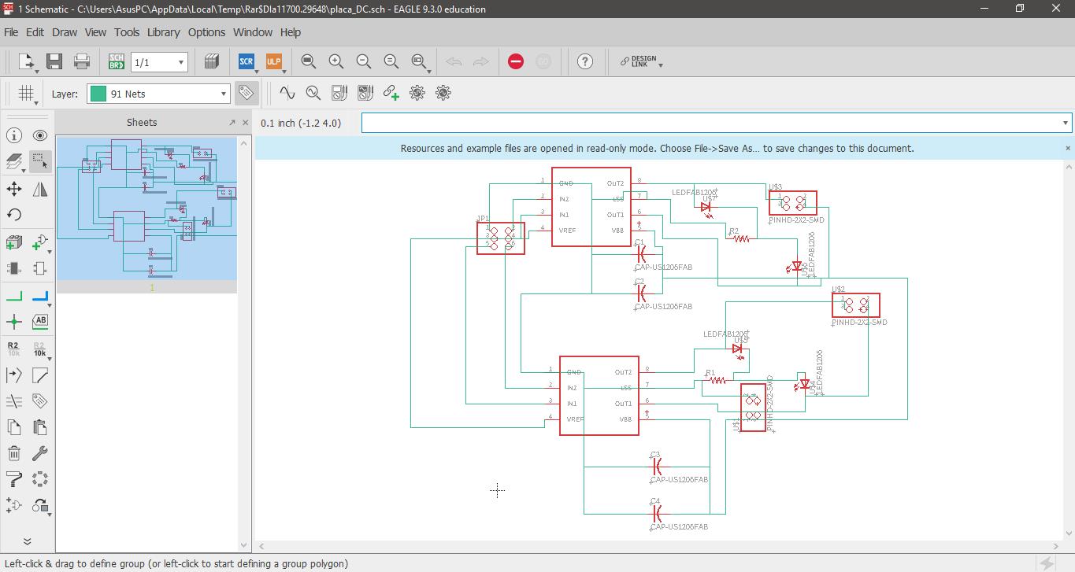Screen dimensions: 1075x572
Task: Select the Delete trash can tool
Action: point(14,453)
